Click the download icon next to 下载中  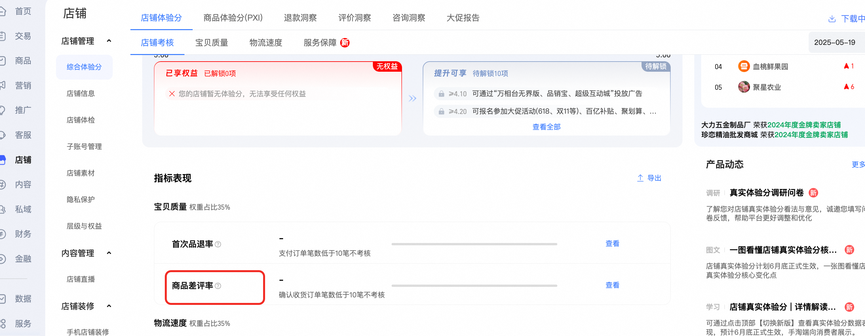click(832, 19)
